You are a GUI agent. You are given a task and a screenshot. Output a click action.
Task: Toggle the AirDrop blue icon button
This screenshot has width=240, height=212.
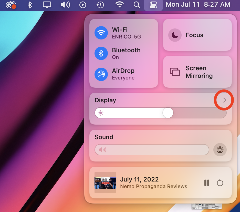coord(101,74)
